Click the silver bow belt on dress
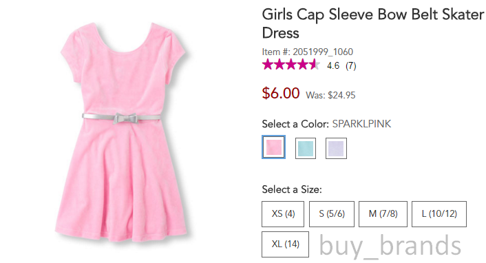This screenshot has width=486, height=263. coord(121,118)
